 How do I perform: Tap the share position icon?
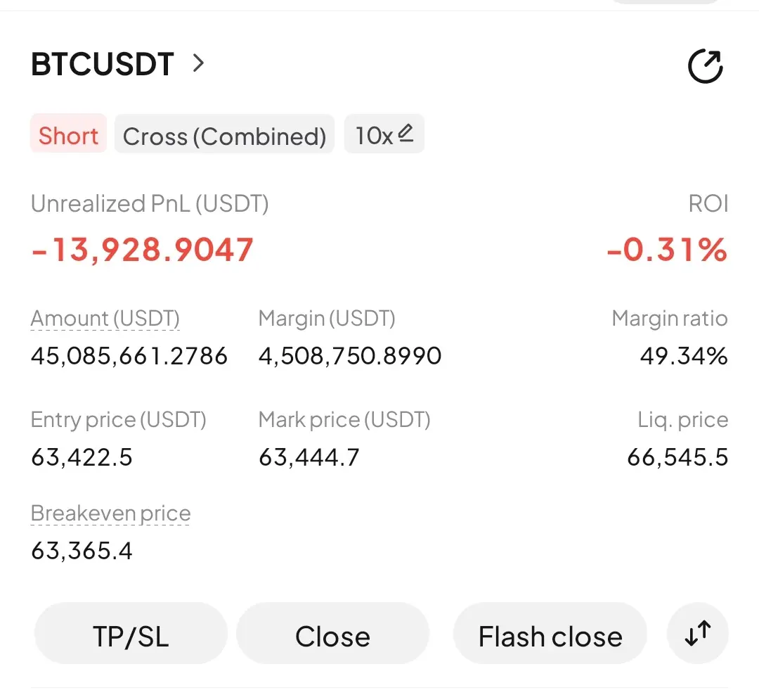click(706, 66)
